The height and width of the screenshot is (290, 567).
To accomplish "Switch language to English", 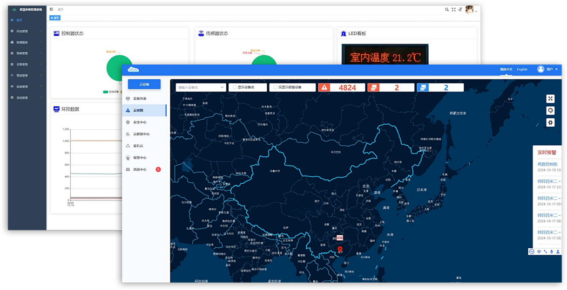I will [x=522, y=69].
